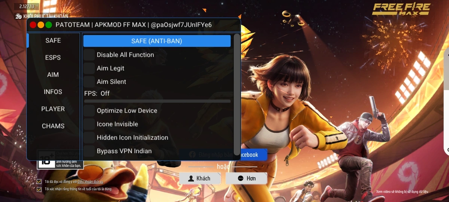Click the FPS: Off label
This screenshot has width=449, height=202.
click(x=97, y=94)
